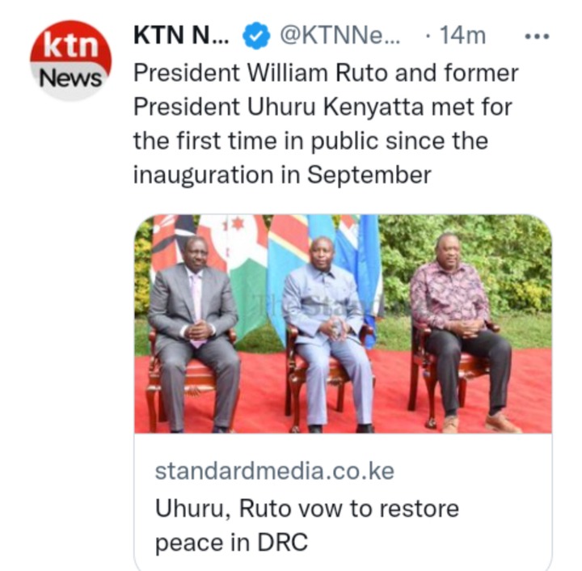Open the three-dot more options menu
This screenshot has width=582, height=571.
point(537,36)
